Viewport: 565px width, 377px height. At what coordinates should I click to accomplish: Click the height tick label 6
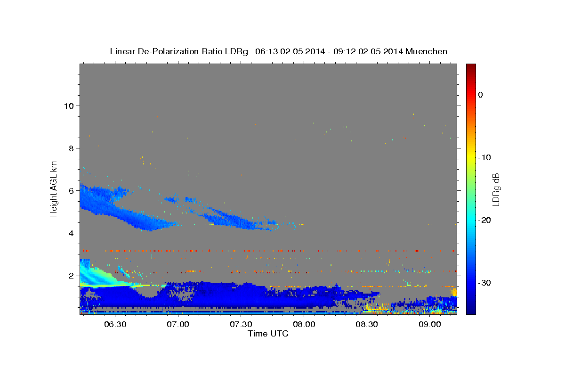click(71, 190)
